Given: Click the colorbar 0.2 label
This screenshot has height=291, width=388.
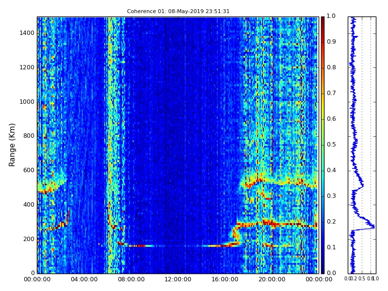Looking at the screenshot, I should pyautogui.click(x=331, y=222).
